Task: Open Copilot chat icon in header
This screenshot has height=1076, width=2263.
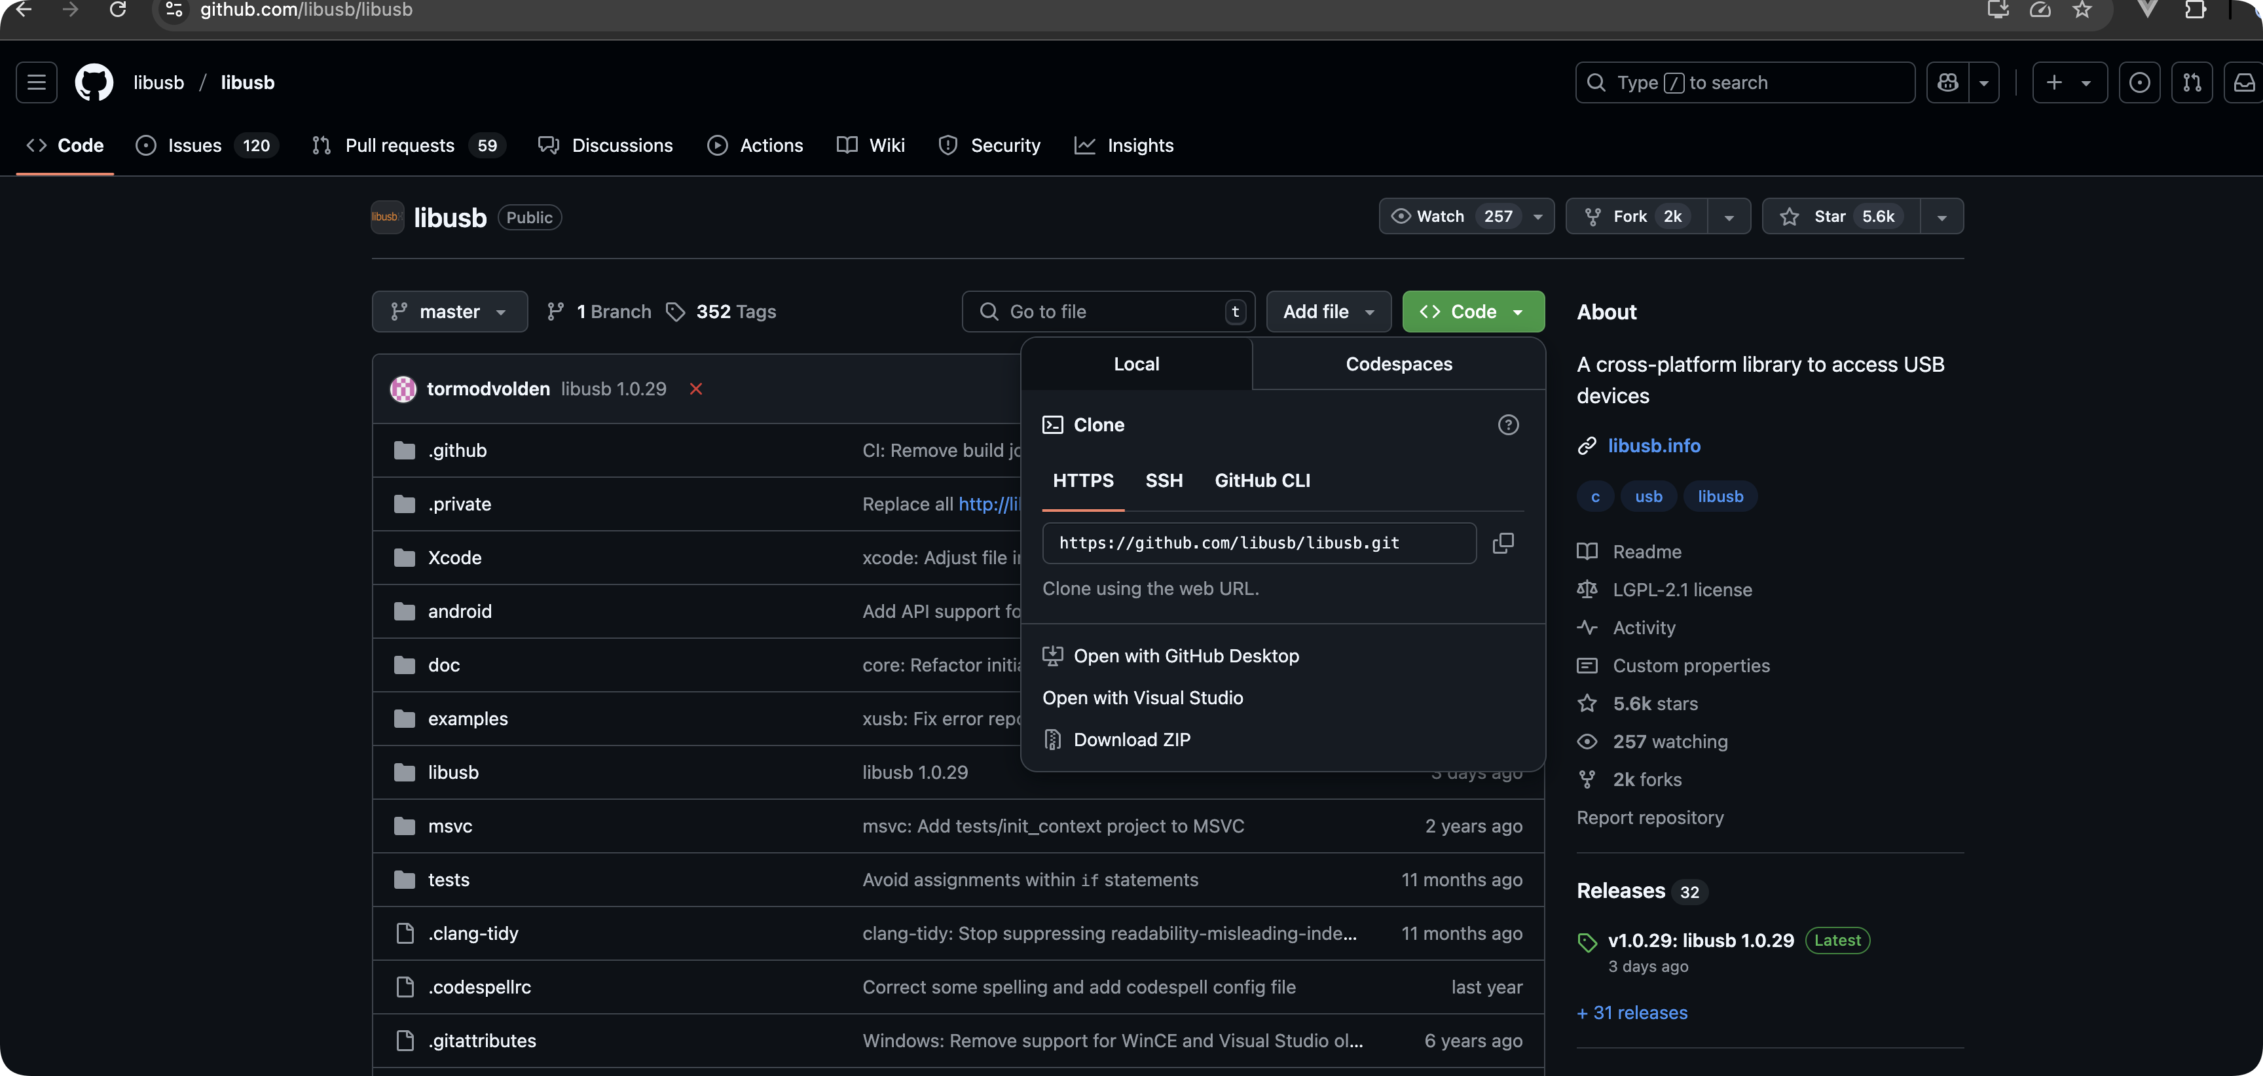Action: click(x=1947, y=82)
